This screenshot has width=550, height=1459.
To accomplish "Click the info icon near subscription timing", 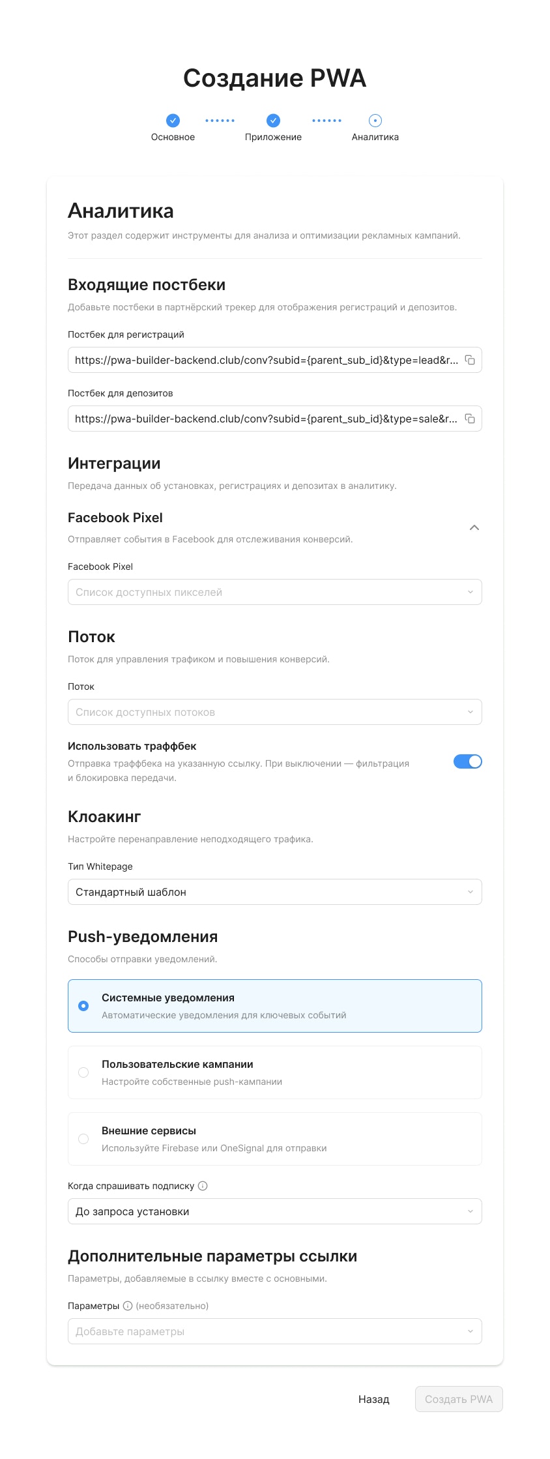I will pyautogui.click(x=203, y=1186).
